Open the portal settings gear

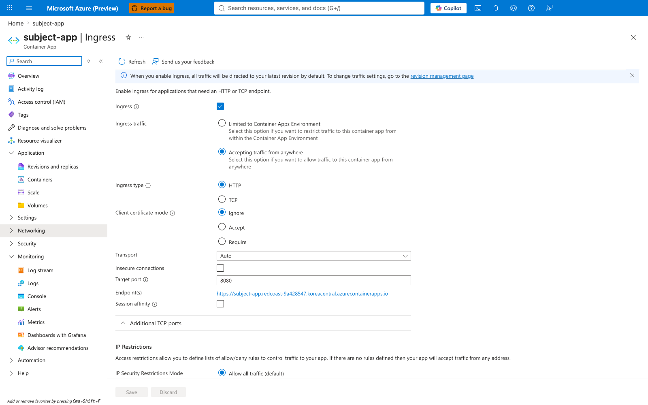(x=514, y=8)
